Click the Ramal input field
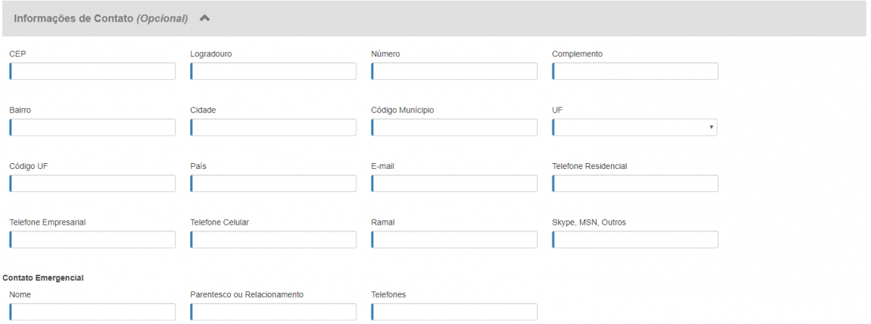 pos(454,240)
